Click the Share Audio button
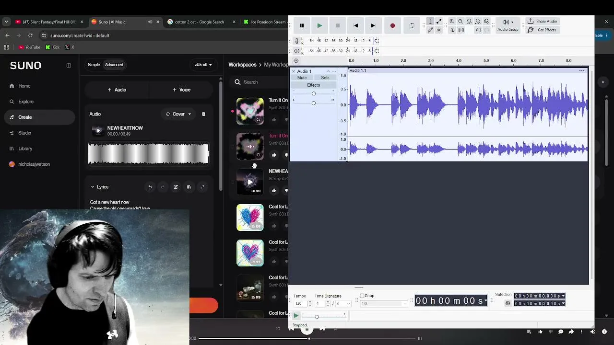Screen dimensions: 614x345 [x=542, y=22]
